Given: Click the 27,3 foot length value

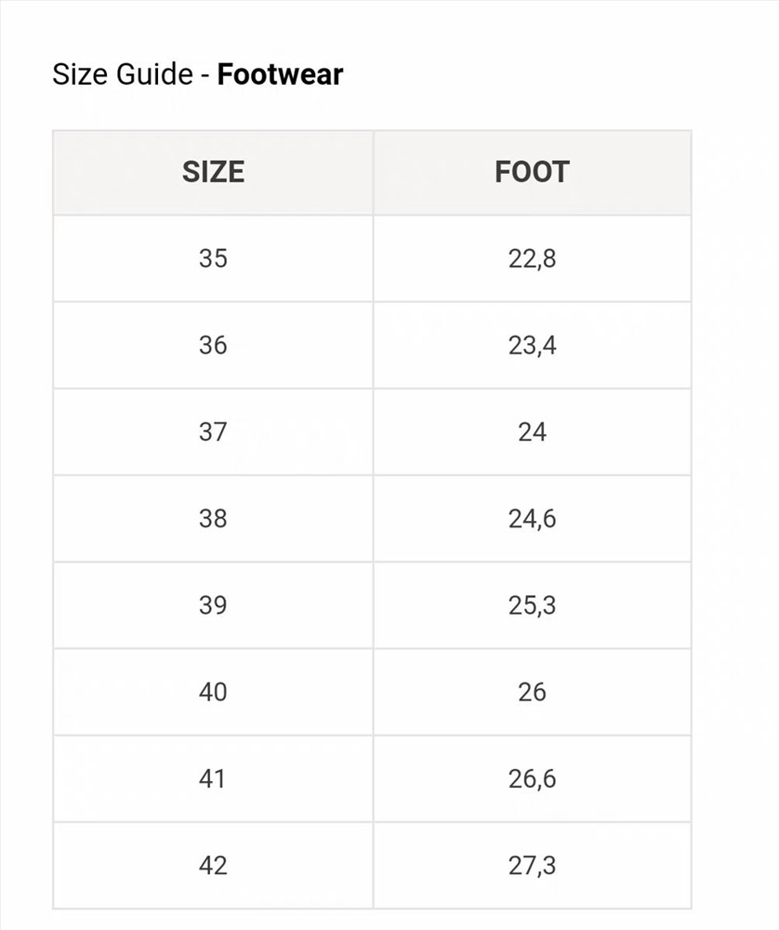Looking at the screenshot, I should (x=532, y=866).
